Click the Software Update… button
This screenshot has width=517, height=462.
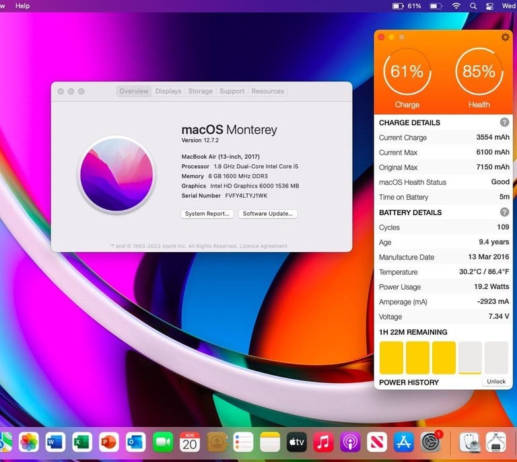[x=268, y=214]
